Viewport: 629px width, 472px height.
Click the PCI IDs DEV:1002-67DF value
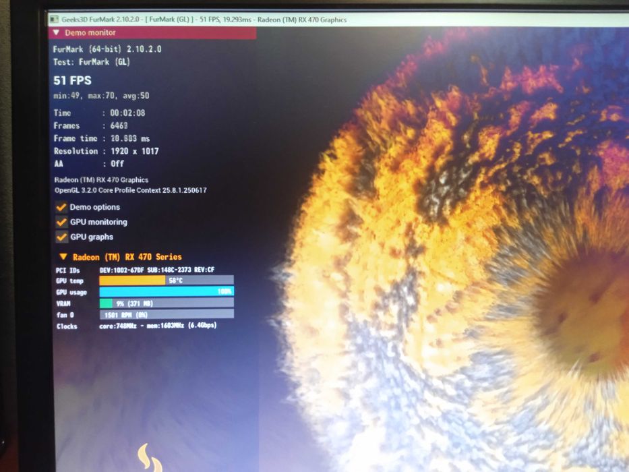157,270
